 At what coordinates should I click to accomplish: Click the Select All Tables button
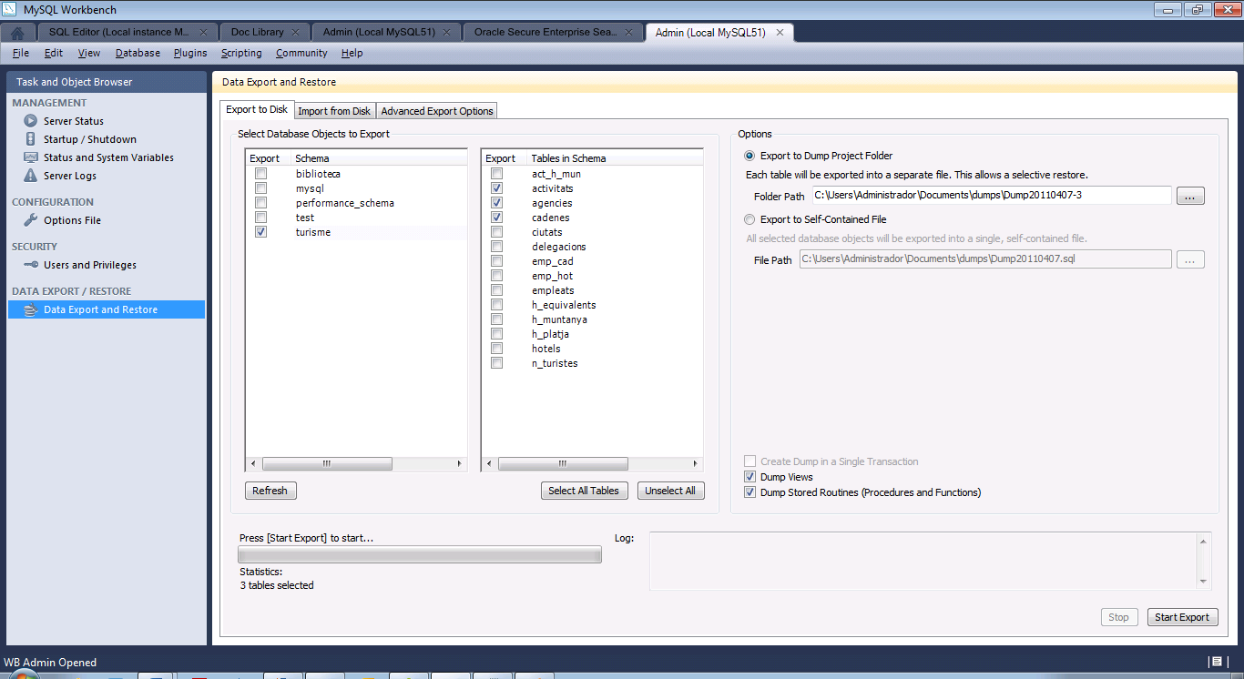tap(584, 491)
